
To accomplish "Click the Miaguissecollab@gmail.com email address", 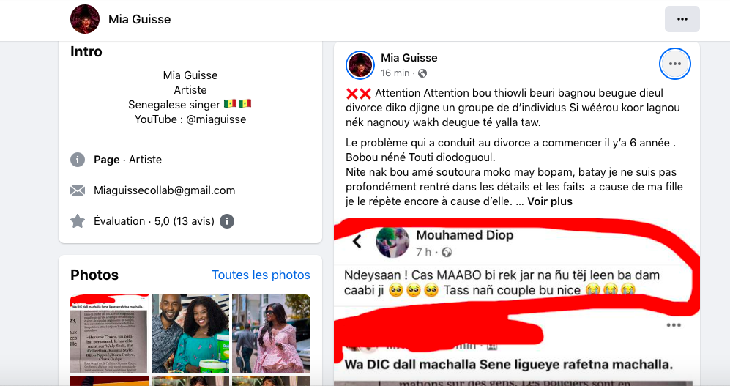I will 165,190.
